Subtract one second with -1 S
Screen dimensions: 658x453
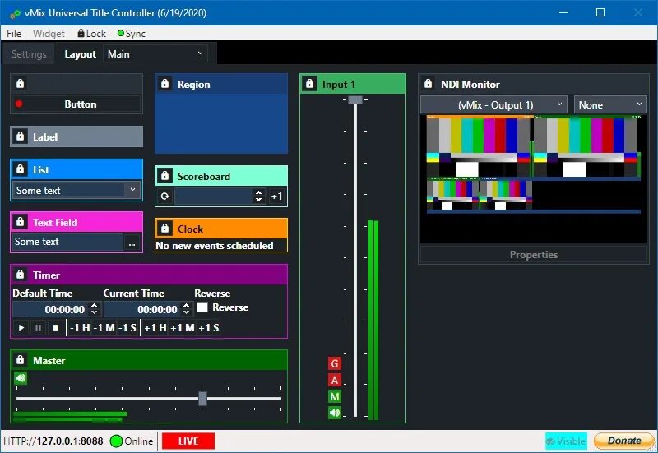click(127, 327)
